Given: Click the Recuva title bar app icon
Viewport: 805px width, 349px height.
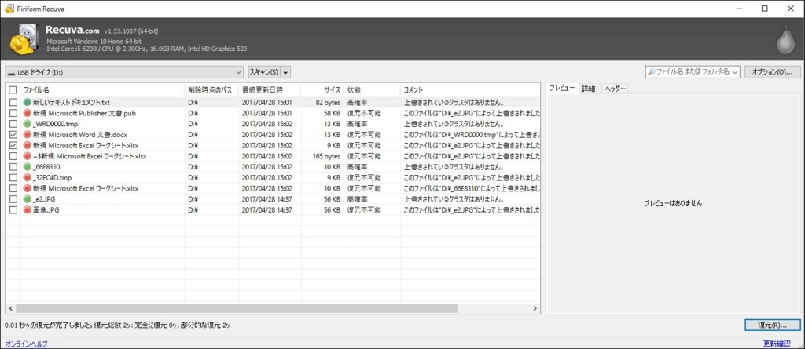Looking at the screenshot, I should 9,9.
